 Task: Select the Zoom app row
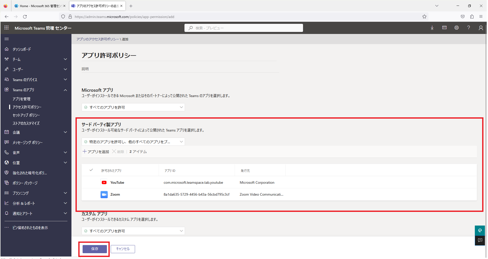(x=279, y=194)
